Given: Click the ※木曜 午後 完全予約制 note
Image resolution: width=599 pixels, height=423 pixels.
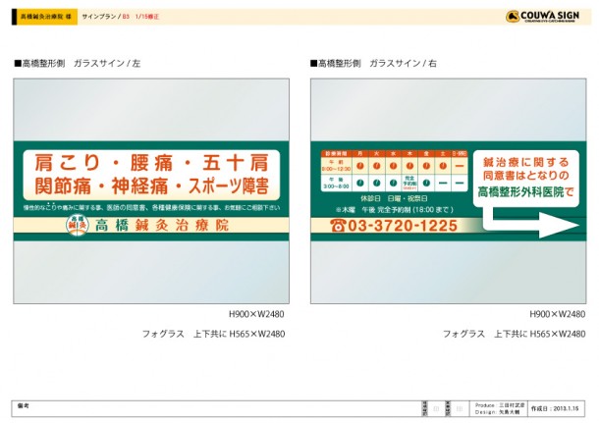Looking at the screenshot, I should [394, 210].
